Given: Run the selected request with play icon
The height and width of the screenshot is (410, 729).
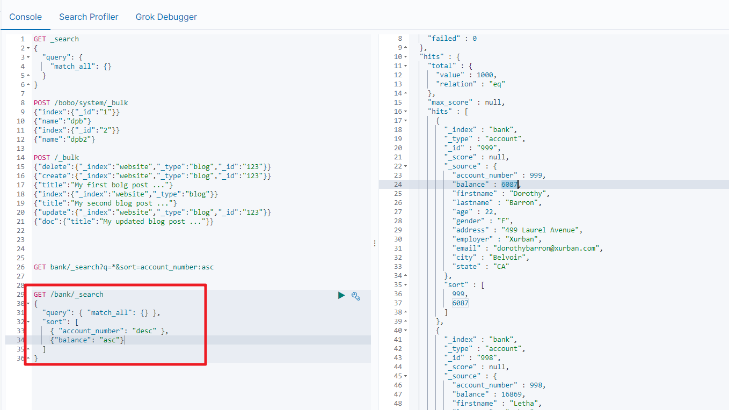Looking at the screenshot, I should pos(341,295).
